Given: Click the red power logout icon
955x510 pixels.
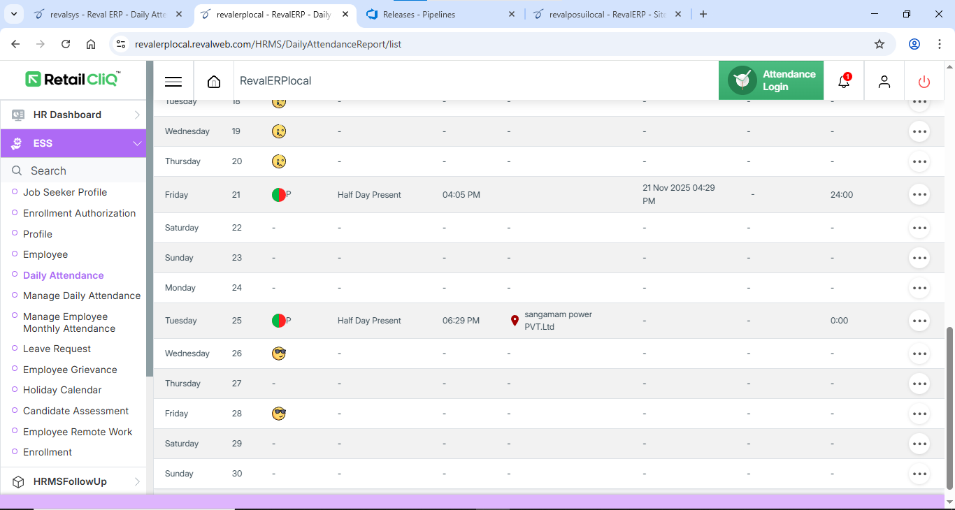Looking at the screenshot, I should pos(924,81).
